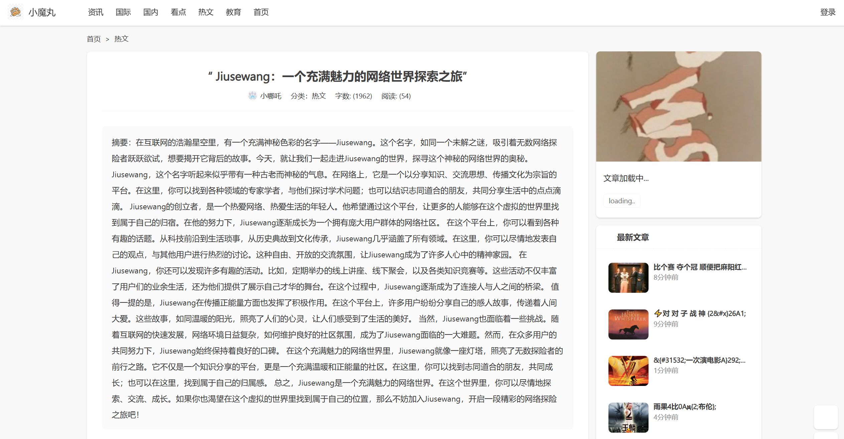This screenshot has width=844, height=439.
Task: Click 首页 in the top navigation bar
Action: [x=261, y=12]
